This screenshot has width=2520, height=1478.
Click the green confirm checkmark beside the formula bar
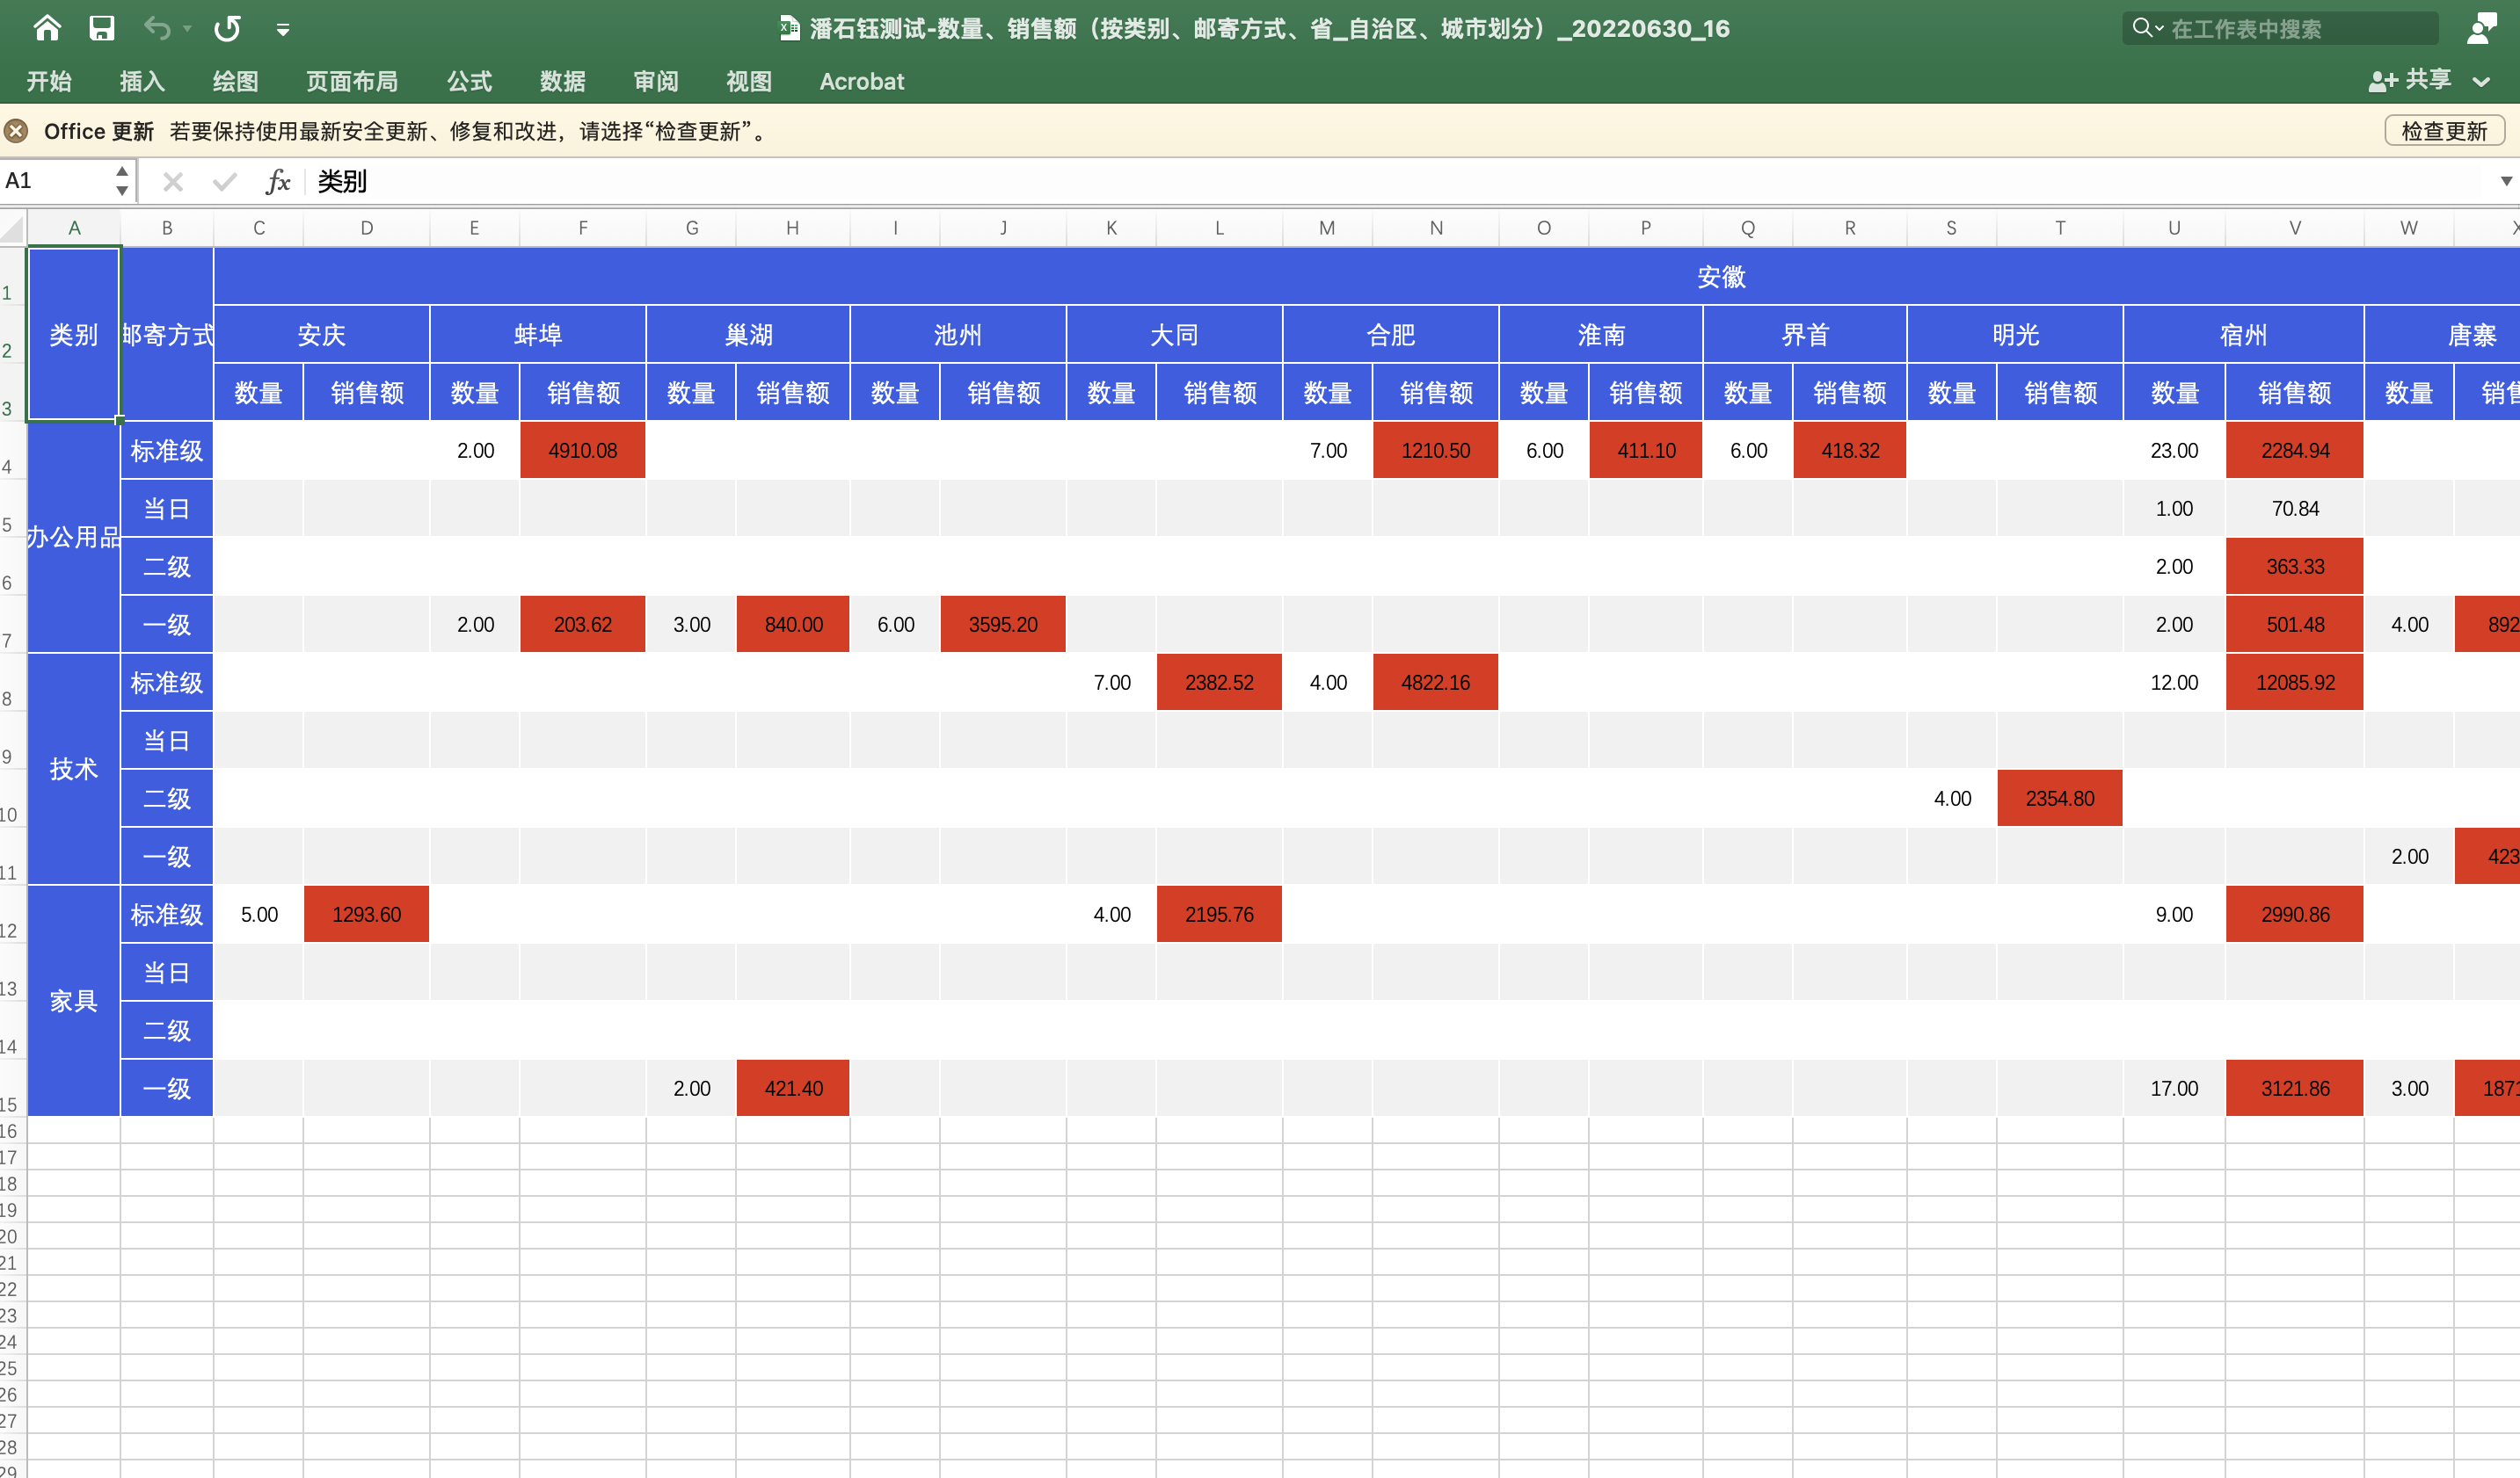pyautogui.click(x=223, y=182)
